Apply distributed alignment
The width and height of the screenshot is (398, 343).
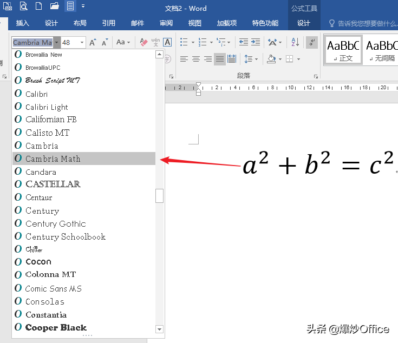pyautogui.click(x=232, y=60)
